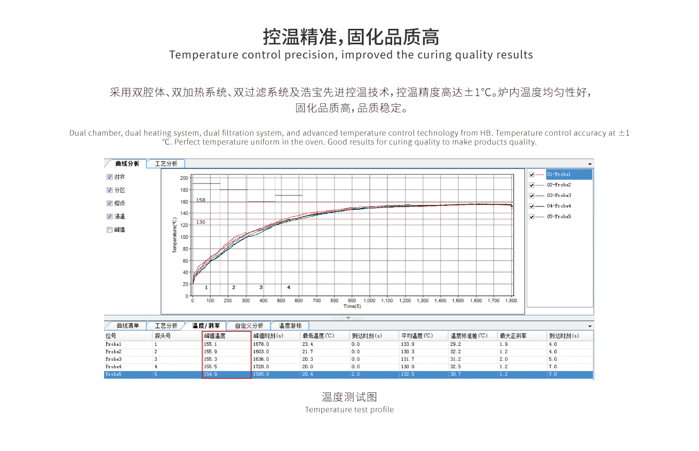Select the 02-Probe2 legend entry

(559, 185)
